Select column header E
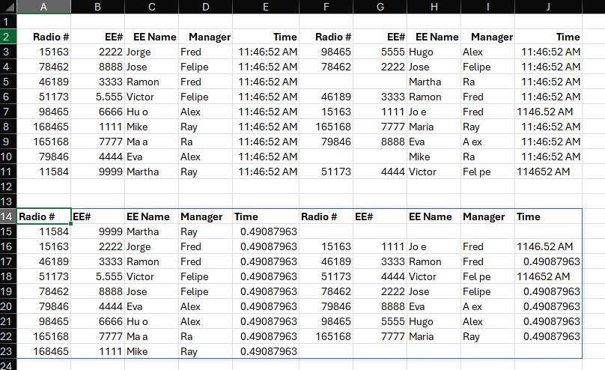Screen dimensions: 605x370 [x=266, y=7]
